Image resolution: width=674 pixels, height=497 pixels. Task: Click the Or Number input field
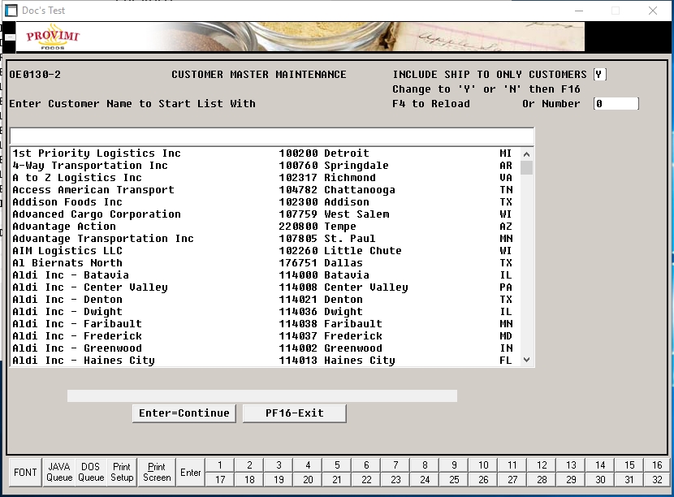[x=616, y=104]
